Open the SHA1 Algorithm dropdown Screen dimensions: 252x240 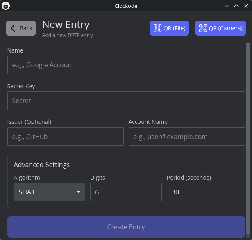point(50,192)
